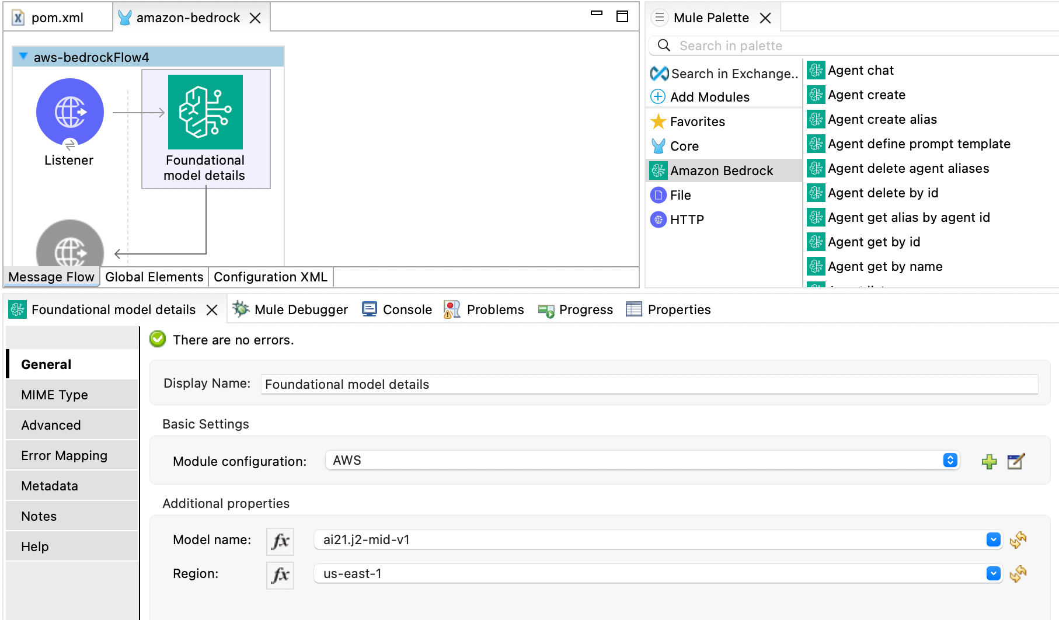1059x620 pixels.
Task: Open the Module configuration AWS dropdown
Action: (x=642, y=460)
